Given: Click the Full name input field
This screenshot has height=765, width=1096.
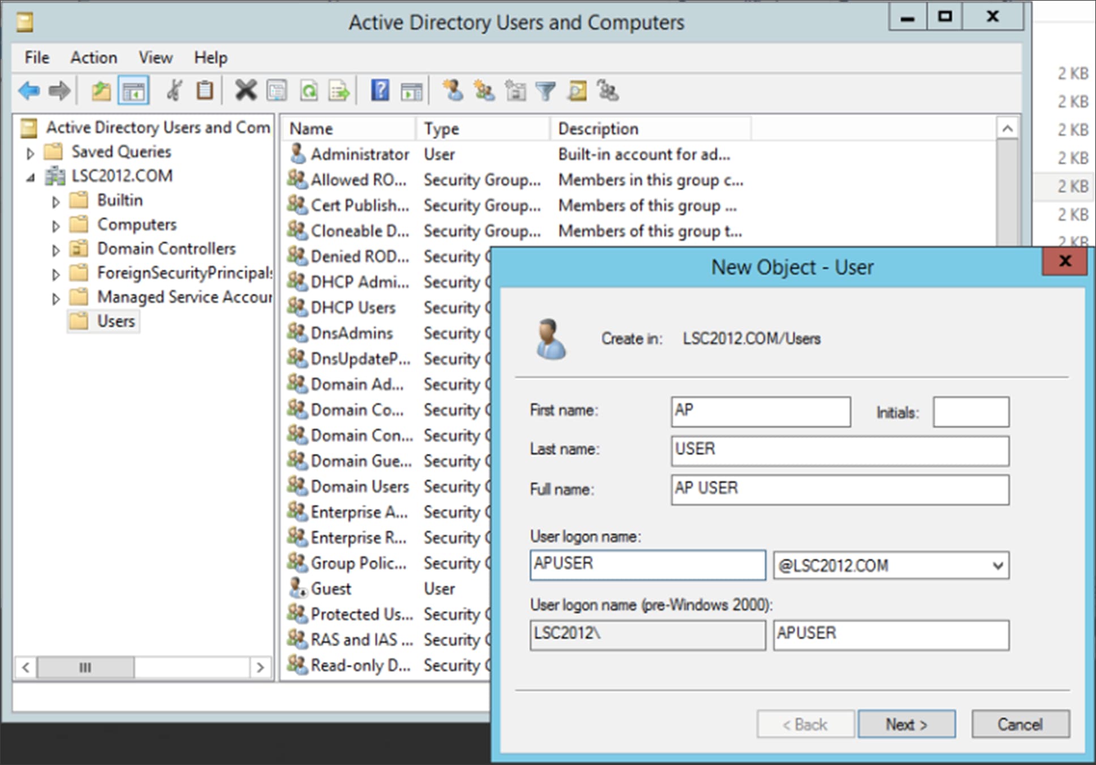Looking at the screenshot, I should (840, 490).
